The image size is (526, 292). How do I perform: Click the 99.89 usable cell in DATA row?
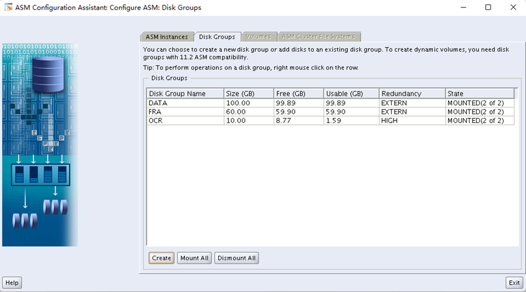pyautogui.click(x=351, y=103)
